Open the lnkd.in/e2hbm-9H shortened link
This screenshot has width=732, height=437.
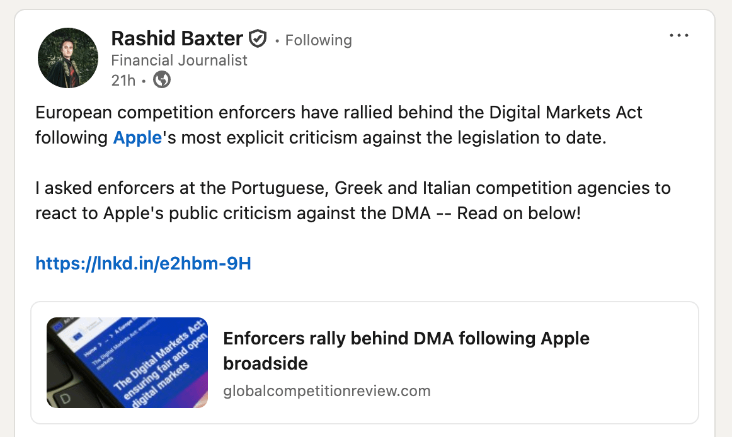click(143, 263)
